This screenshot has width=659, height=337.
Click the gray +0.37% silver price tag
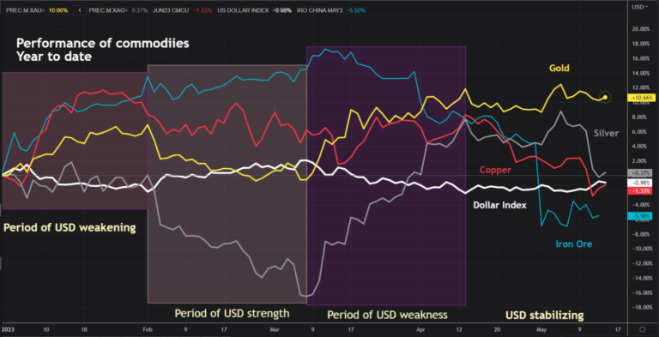click(x=639, y=172)
